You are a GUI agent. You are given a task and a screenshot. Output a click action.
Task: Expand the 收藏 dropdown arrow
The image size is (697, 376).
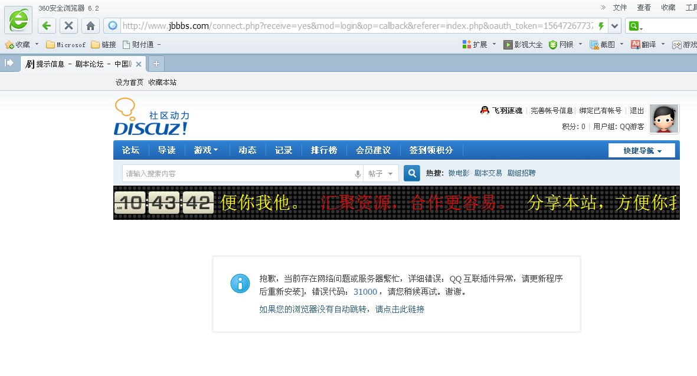click(x=37, y=44)
